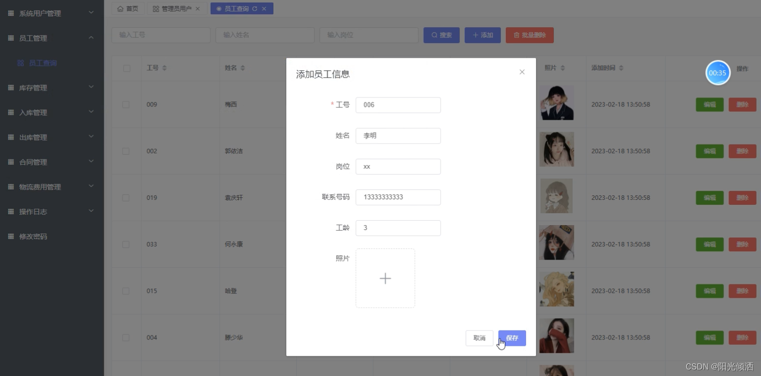Close the 管理员用户 tab
761x376 pixels.
coord(198,8)
